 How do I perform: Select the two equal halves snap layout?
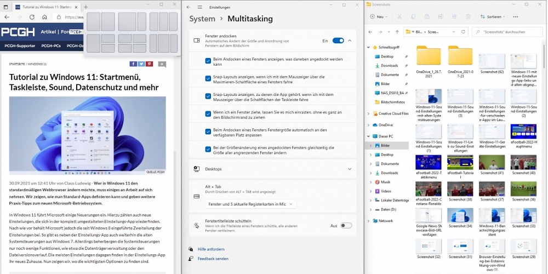pos(101,22)
